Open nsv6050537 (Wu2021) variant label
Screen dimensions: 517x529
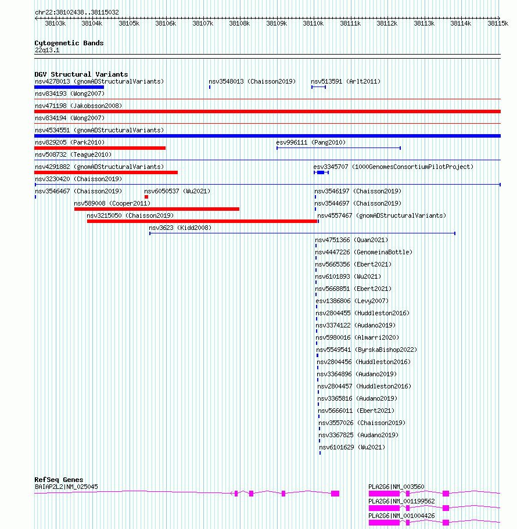177,191
